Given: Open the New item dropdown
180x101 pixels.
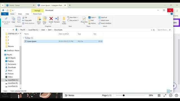Looking at the screenshot, I should tap(73, 17).
